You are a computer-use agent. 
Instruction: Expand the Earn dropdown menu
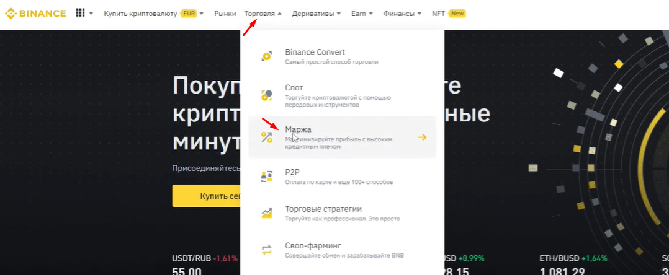pyautogui.click(x=362, y=14)
